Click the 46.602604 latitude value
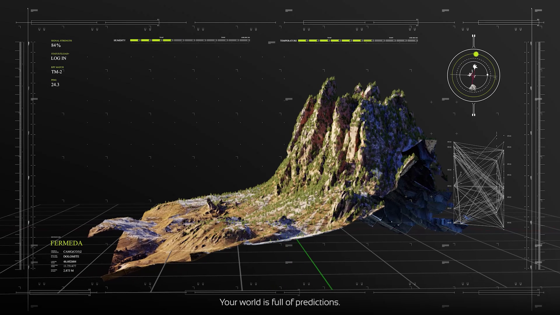Image resolution: width=560 pixels, height=315 pixels. coord(70,262)
